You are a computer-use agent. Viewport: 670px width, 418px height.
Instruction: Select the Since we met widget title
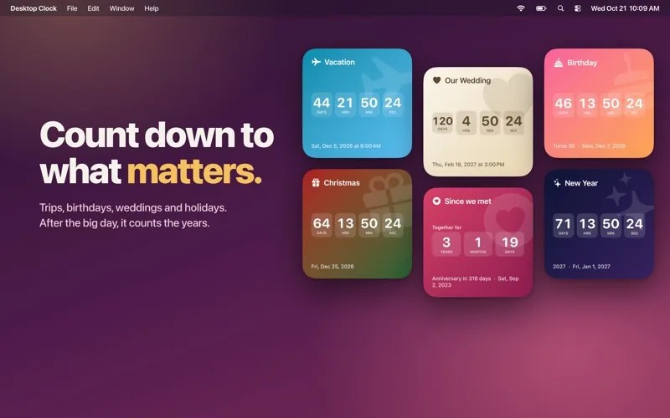pyautogui.click(x=467, y=201)
